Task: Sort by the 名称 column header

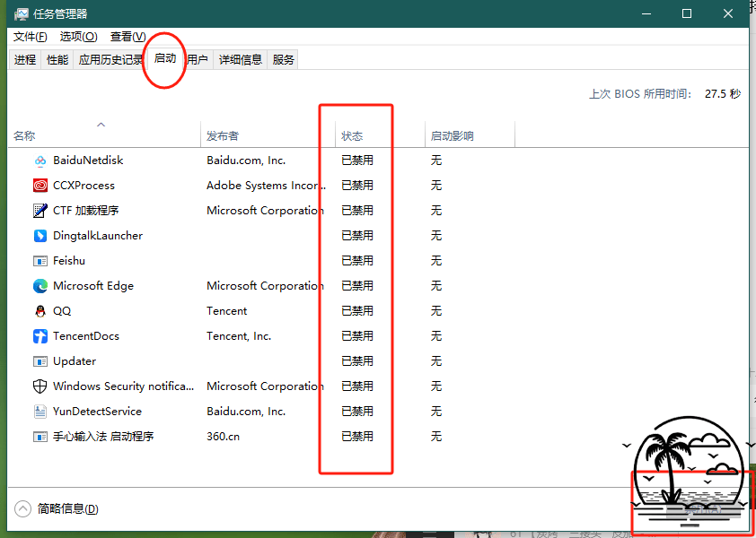Action: point(104,135)
